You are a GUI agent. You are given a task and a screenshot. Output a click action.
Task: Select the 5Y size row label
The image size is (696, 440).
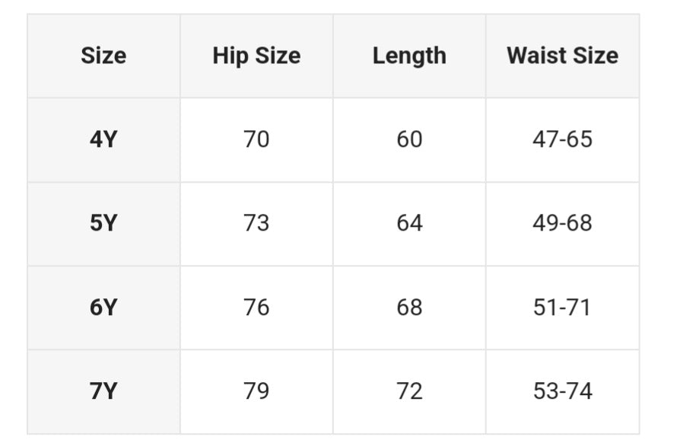point(103,223)
